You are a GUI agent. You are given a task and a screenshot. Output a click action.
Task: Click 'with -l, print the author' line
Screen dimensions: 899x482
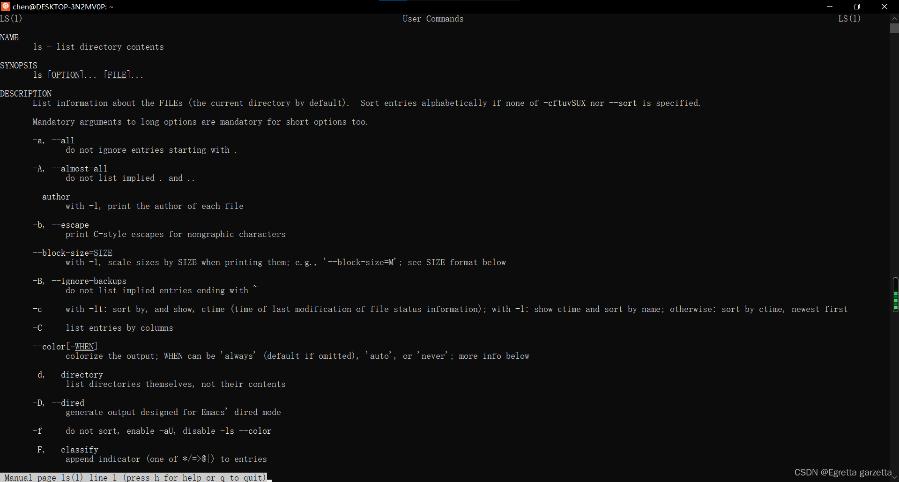pyautogui.click(x=154, y=206)
